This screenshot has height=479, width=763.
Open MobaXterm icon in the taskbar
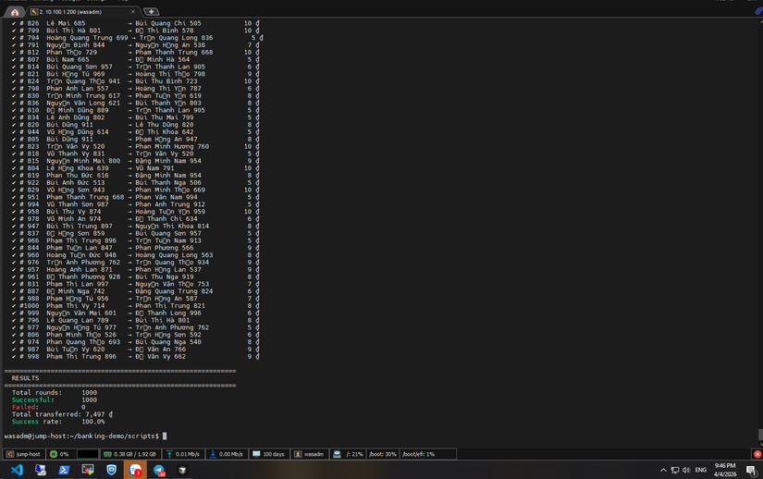[x=88, y=470]
